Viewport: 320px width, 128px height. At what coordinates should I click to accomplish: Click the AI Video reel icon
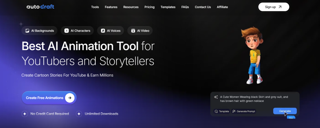click(133, 31)
